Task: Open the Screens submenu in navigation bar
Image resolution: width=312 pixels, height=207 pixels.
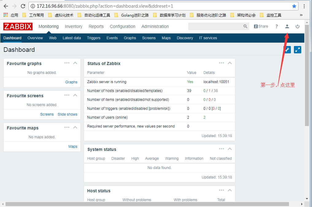Action: 149,38
